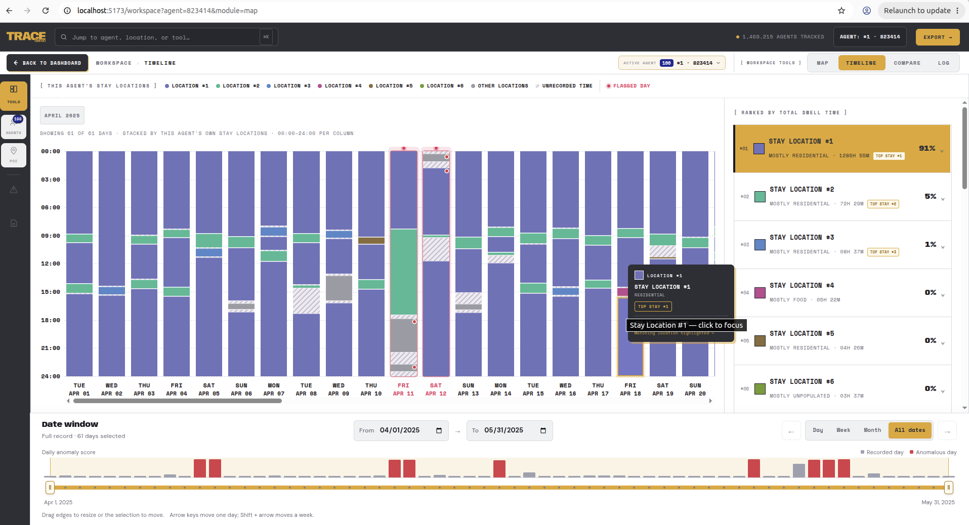The height and width of the screenshot is (525, 969).
Task: Switch to the Compare tab
Action: click(907, 63)
